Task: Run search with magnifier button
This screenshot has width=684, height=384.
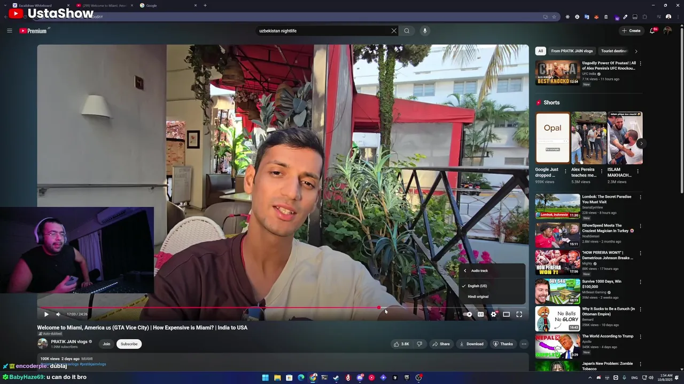Action: (407, 31)
